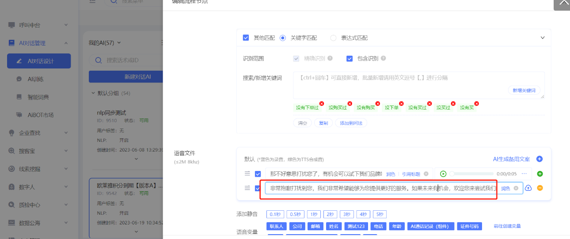Collapse the matching panel with the chevron
This screenshot has width=570, height=239.
coord(543,38)
